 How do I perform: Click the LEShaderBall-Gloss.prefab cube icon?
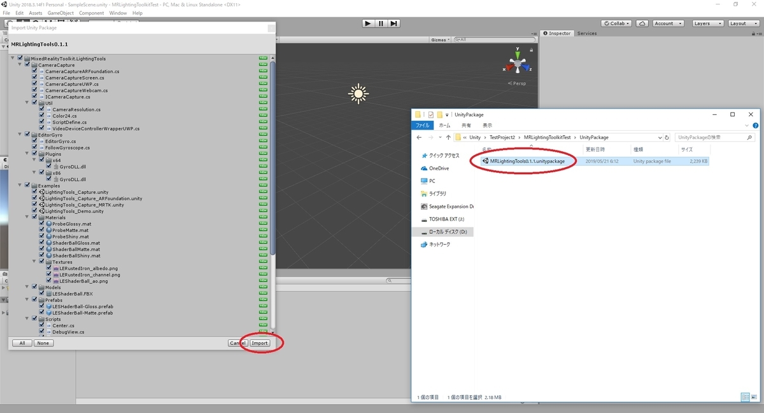tap(48, 306)
